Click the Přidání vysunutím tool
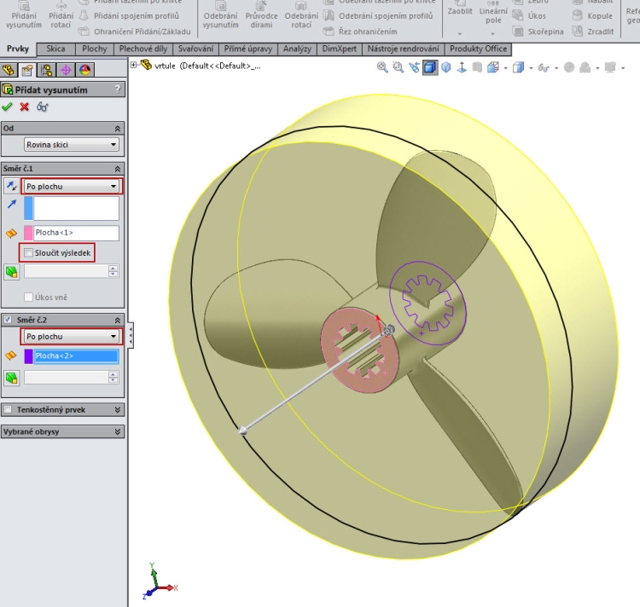Screen dimensions: 640x607 (x=24, y=15)
